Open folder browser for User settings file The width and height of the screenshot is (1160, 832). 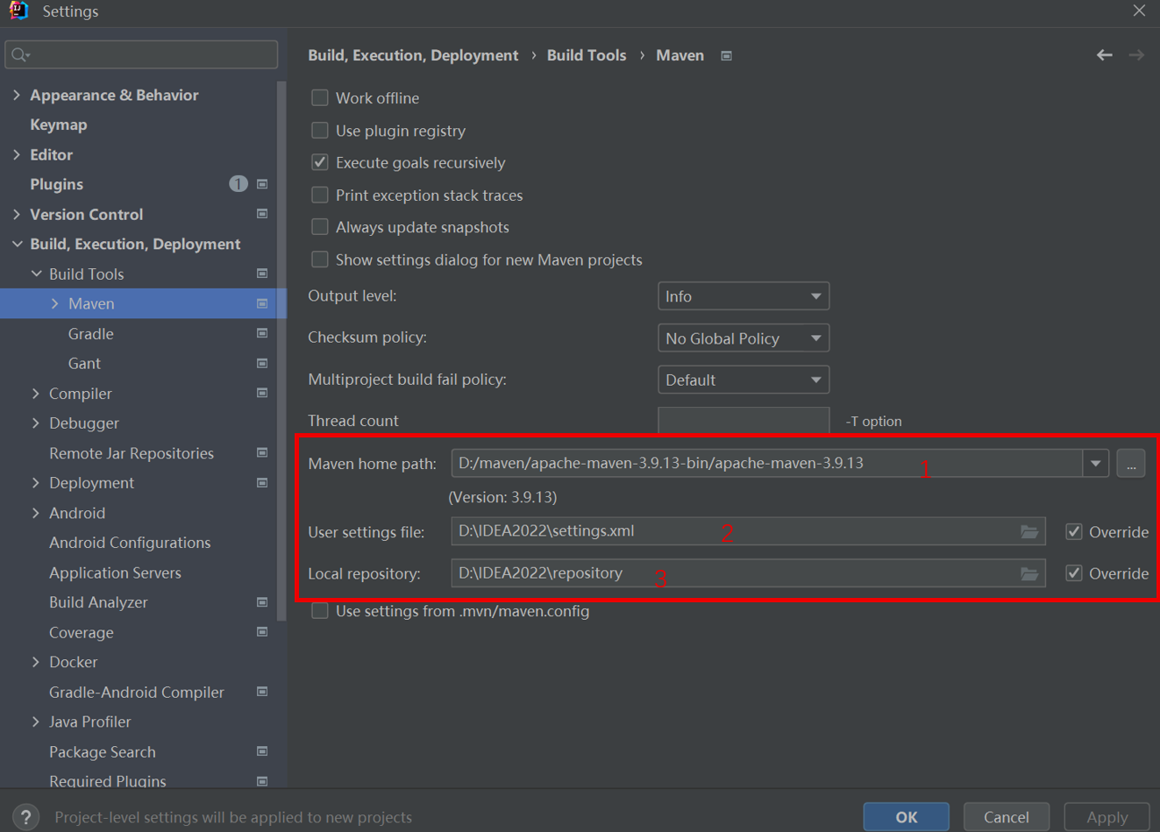[x=1029, y=531]
